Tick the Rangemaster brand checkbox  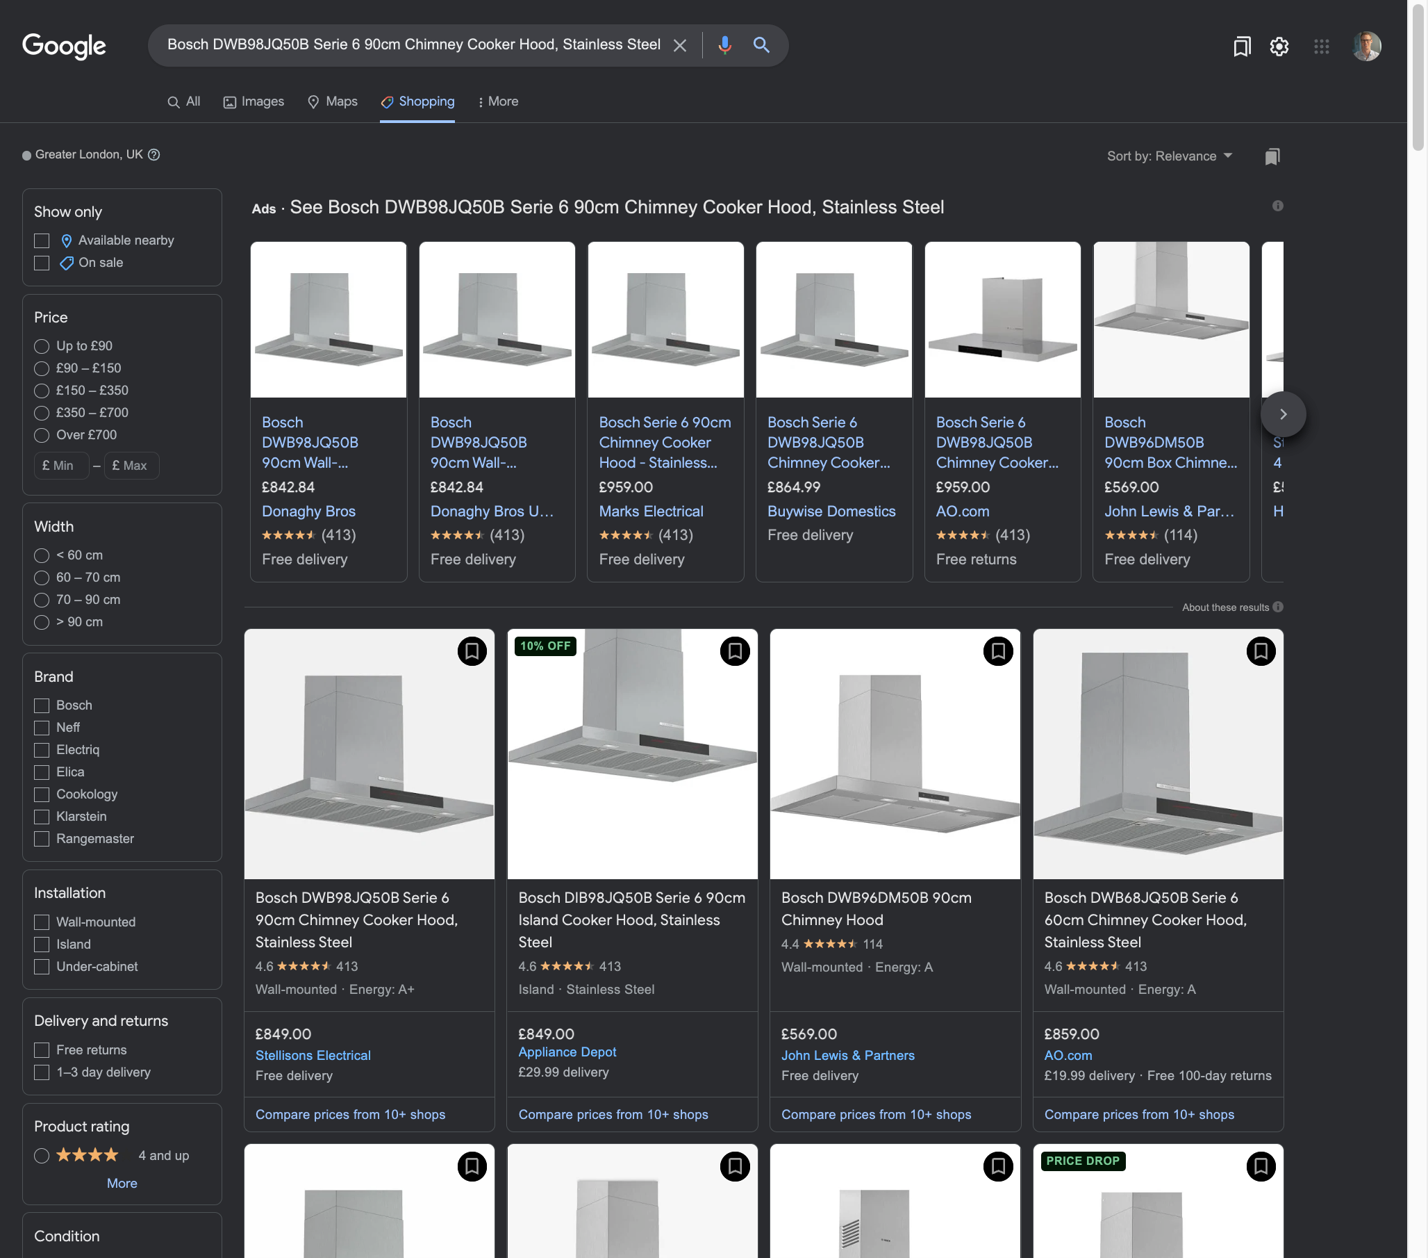[42, 839]
